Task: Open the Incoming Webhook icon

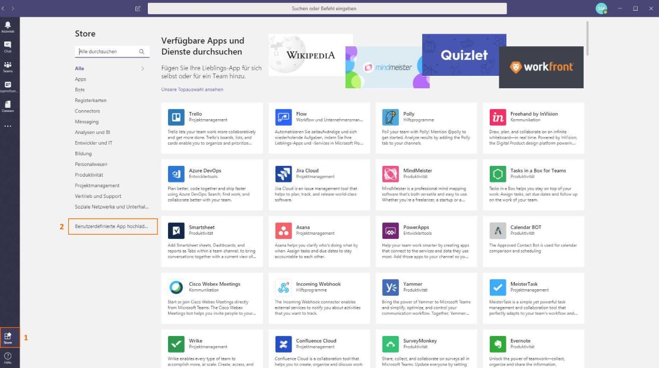Action: point(283,287)
